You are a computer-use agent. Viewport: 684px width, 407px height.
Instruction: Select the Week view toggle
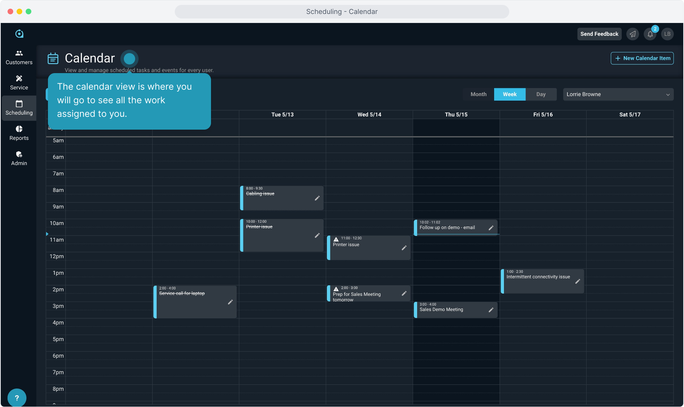(x=510, y=94)
